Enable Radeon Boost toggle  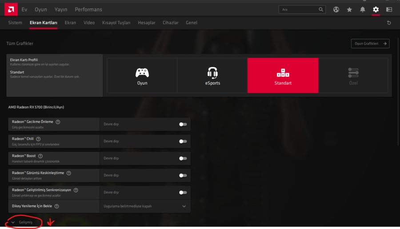coord(183,159)
